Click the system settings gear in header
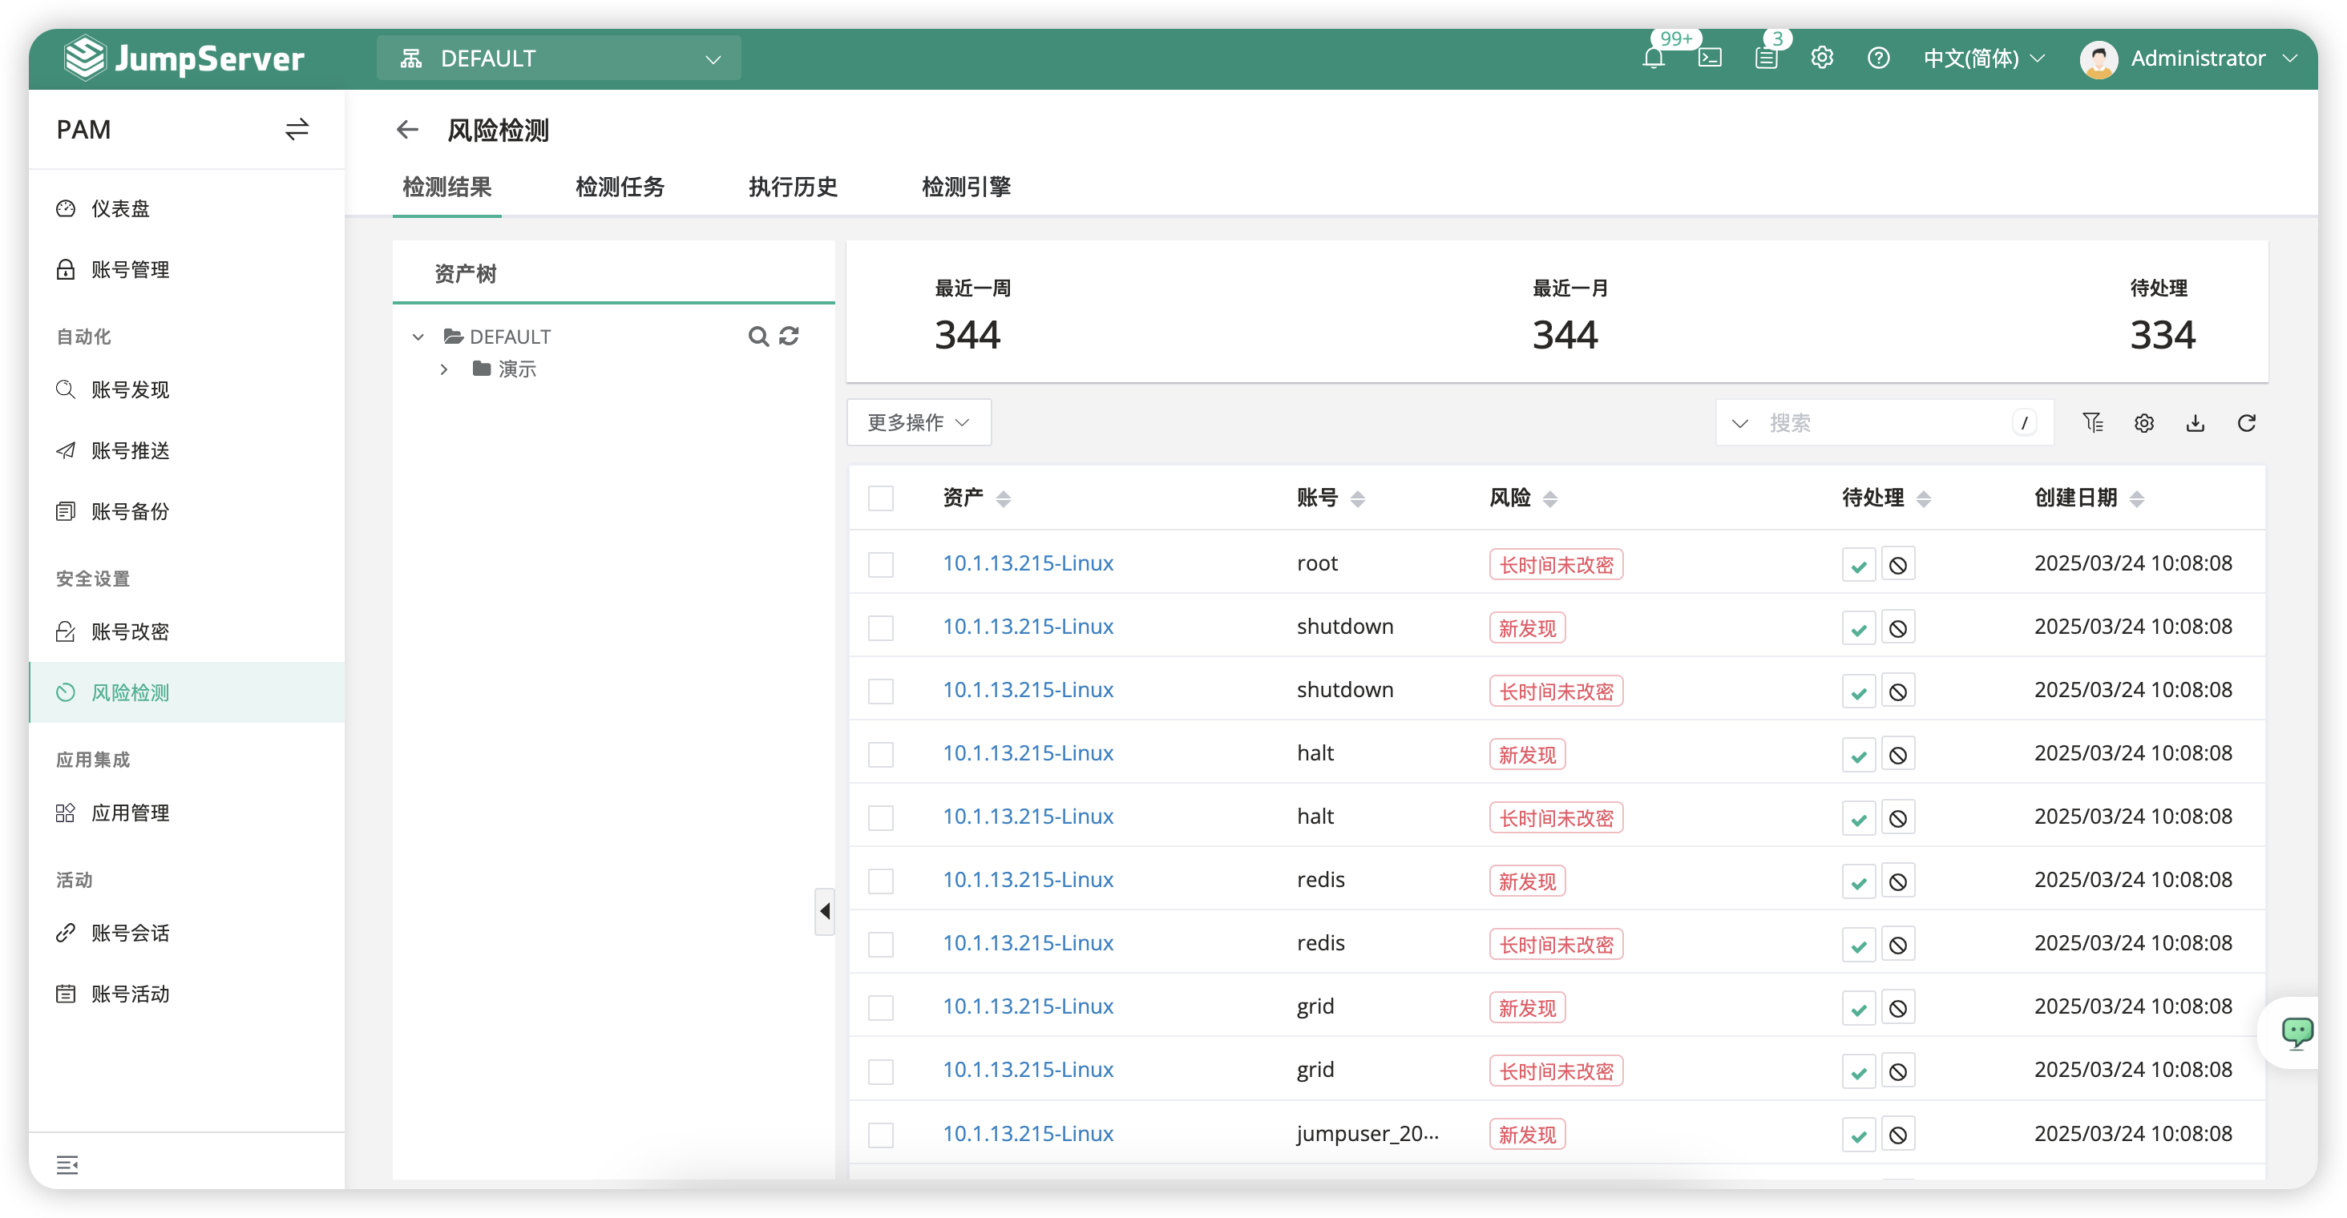Image resolution: width=2347 pixels, height=1218 pixels. (1821, 58)
